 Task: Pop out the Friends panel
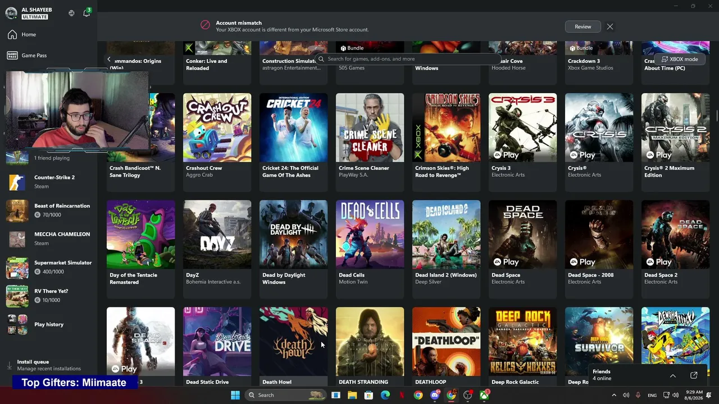point(694,375)
